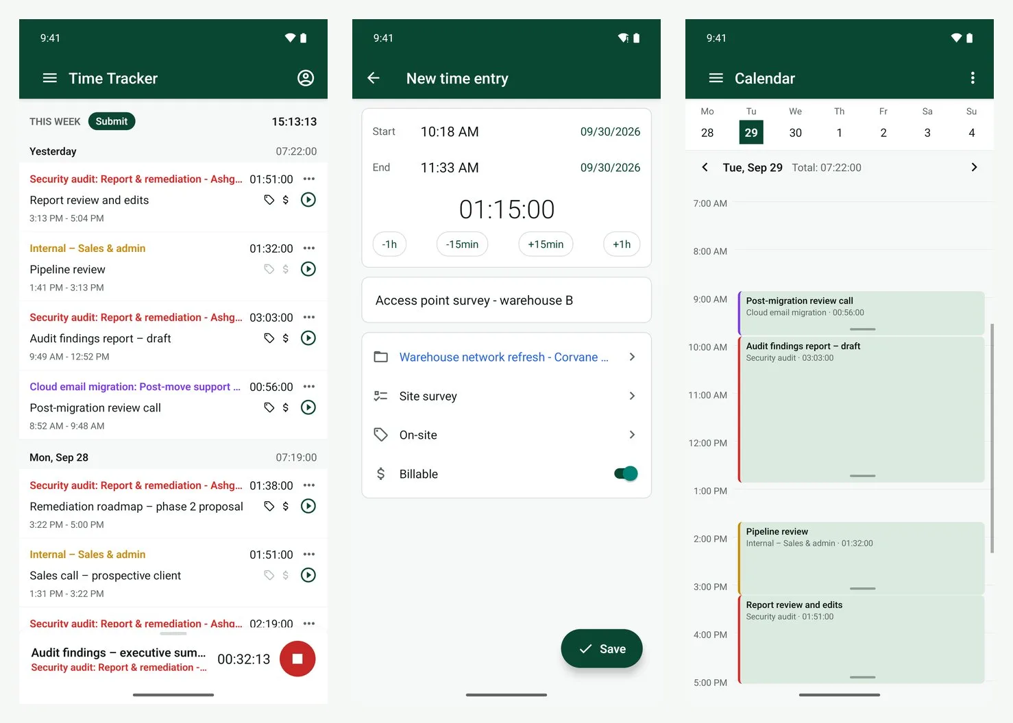This screenshot has width=1013, height=723.
Task: Open the Post-migration review call calendar event
Action: 862,313
